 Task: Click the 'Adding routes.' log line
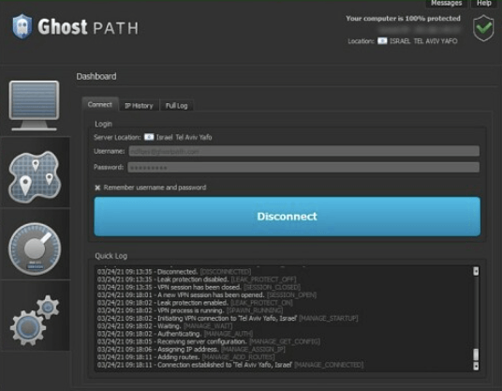click(186, 357)
